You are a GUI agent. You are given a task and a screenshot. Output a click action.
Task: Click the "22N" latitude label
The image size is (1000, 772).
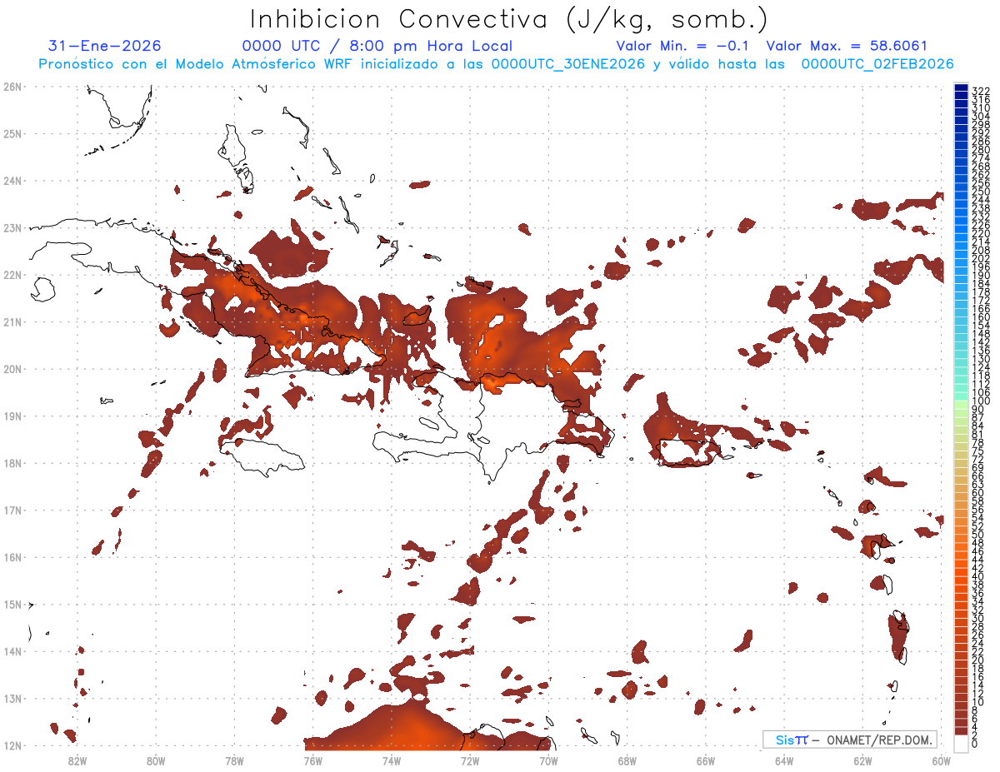pos(12,275)
